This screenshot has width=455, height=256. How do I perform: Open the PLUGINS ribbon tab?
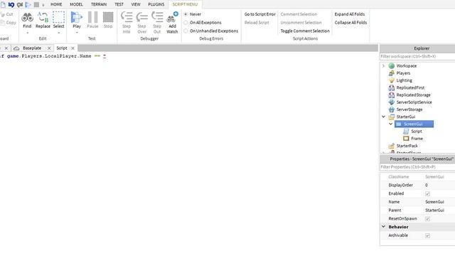[x=156, y=4]
